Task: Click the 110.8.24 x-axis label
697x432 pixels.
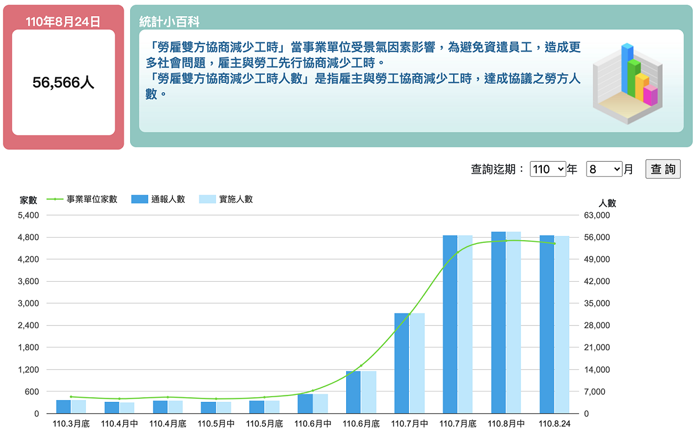Action: tap(555, 424)
